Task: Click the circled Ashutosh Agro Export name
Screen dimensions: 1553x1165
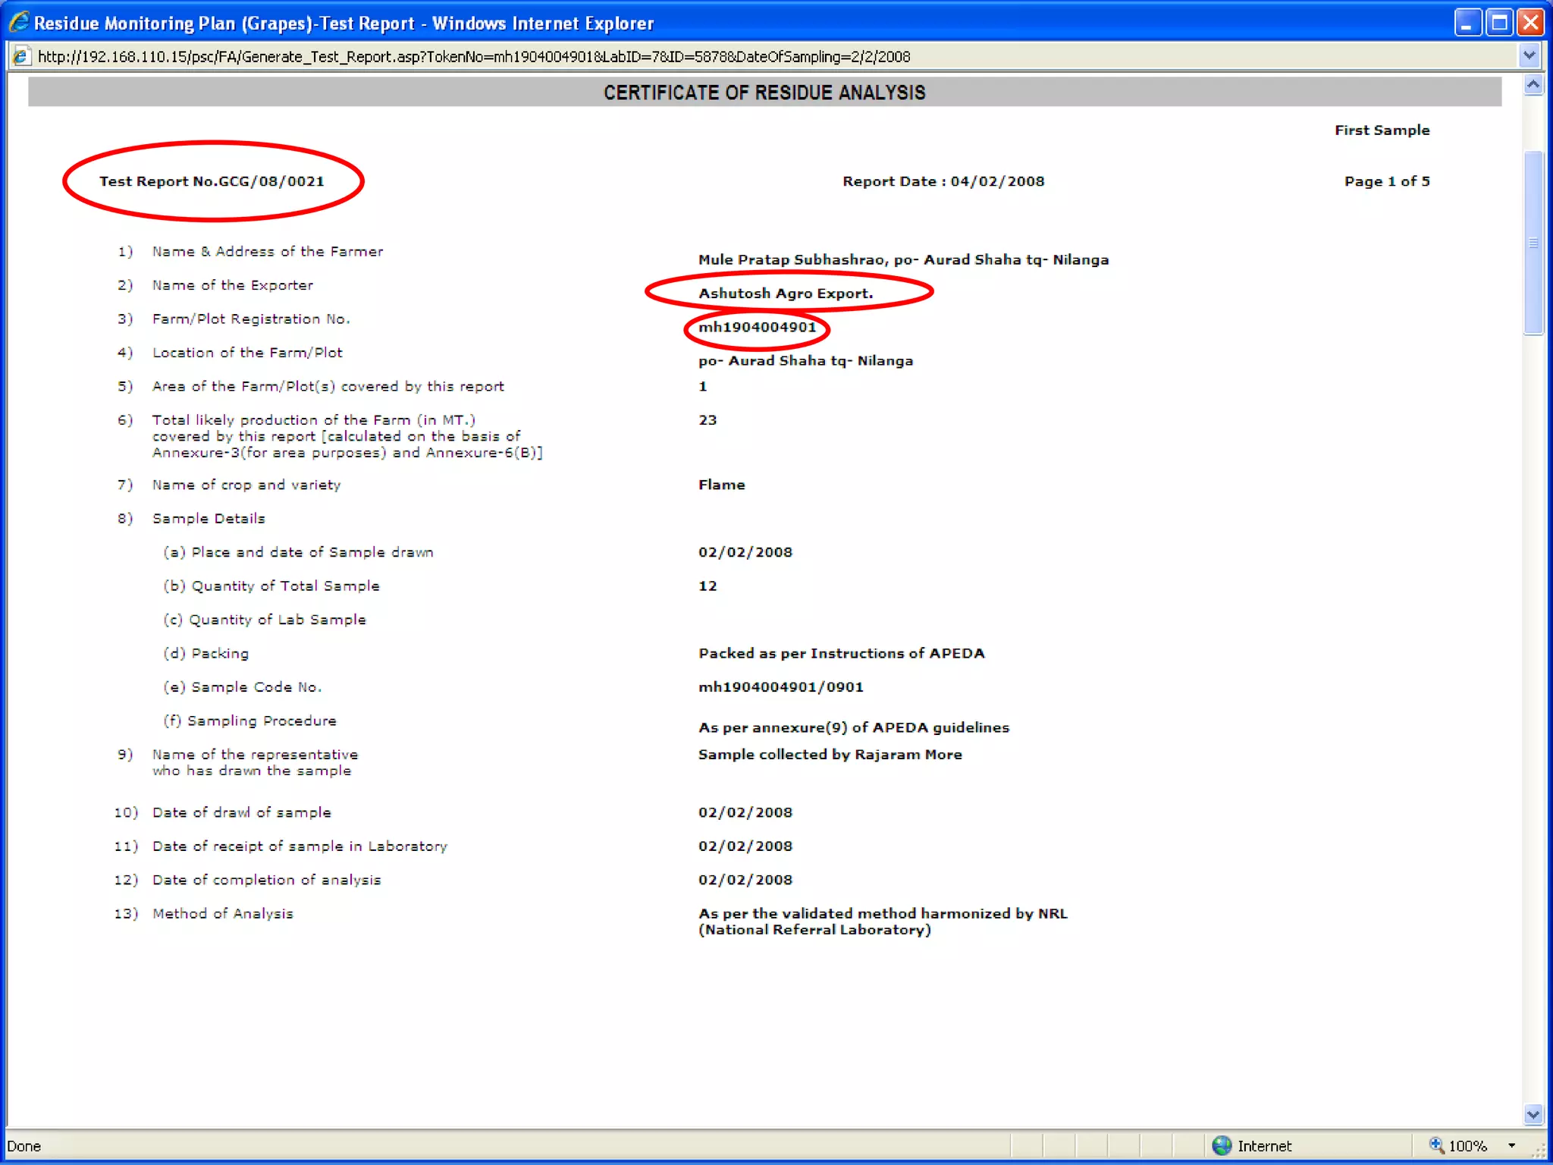Action: click(786, 293)
